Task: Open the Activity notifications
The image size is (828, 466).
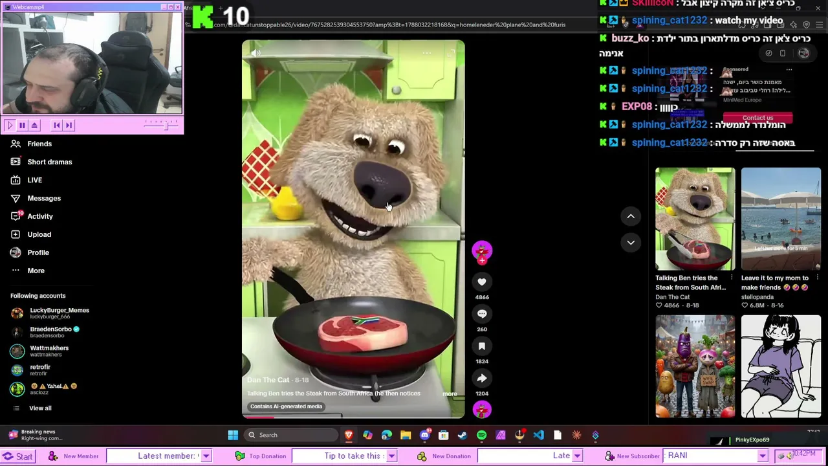Action: coord(40,216)
